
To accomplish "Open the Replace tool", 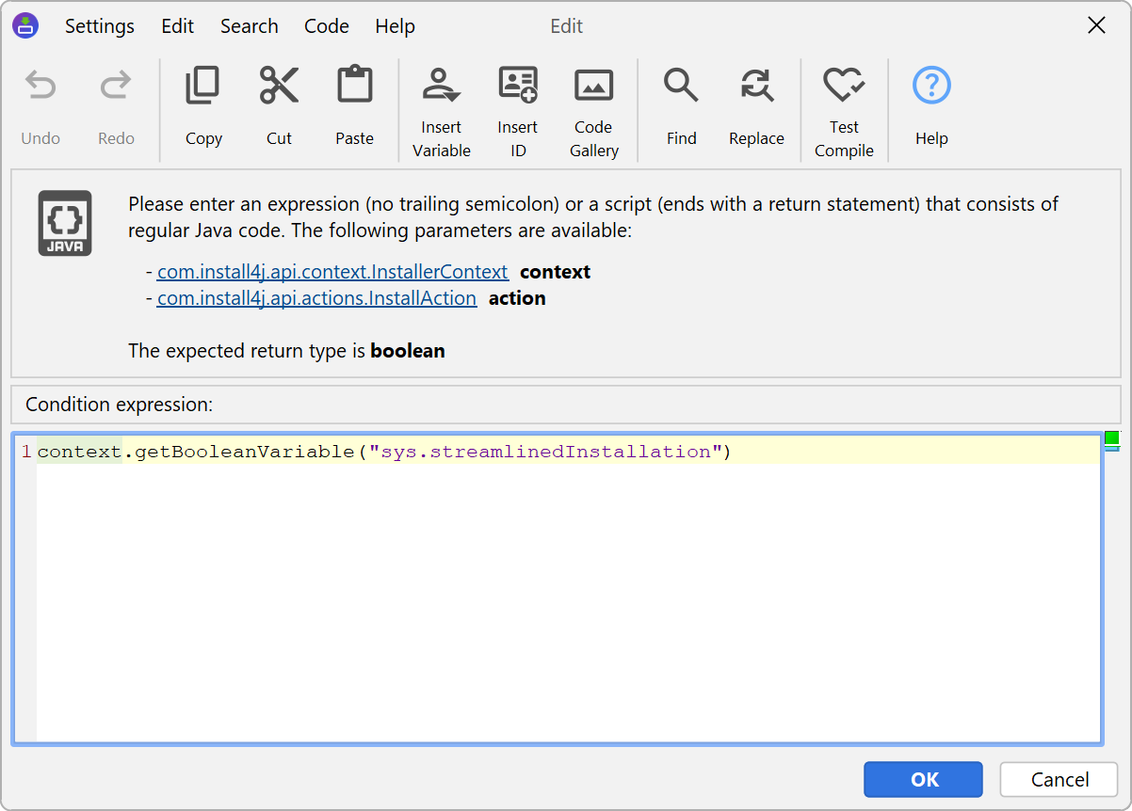I will point(756,87).
